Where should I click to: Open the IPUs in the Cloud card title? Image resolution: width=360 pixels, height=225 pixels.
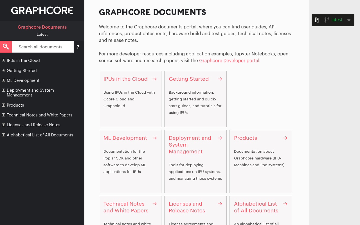[125, 79]
